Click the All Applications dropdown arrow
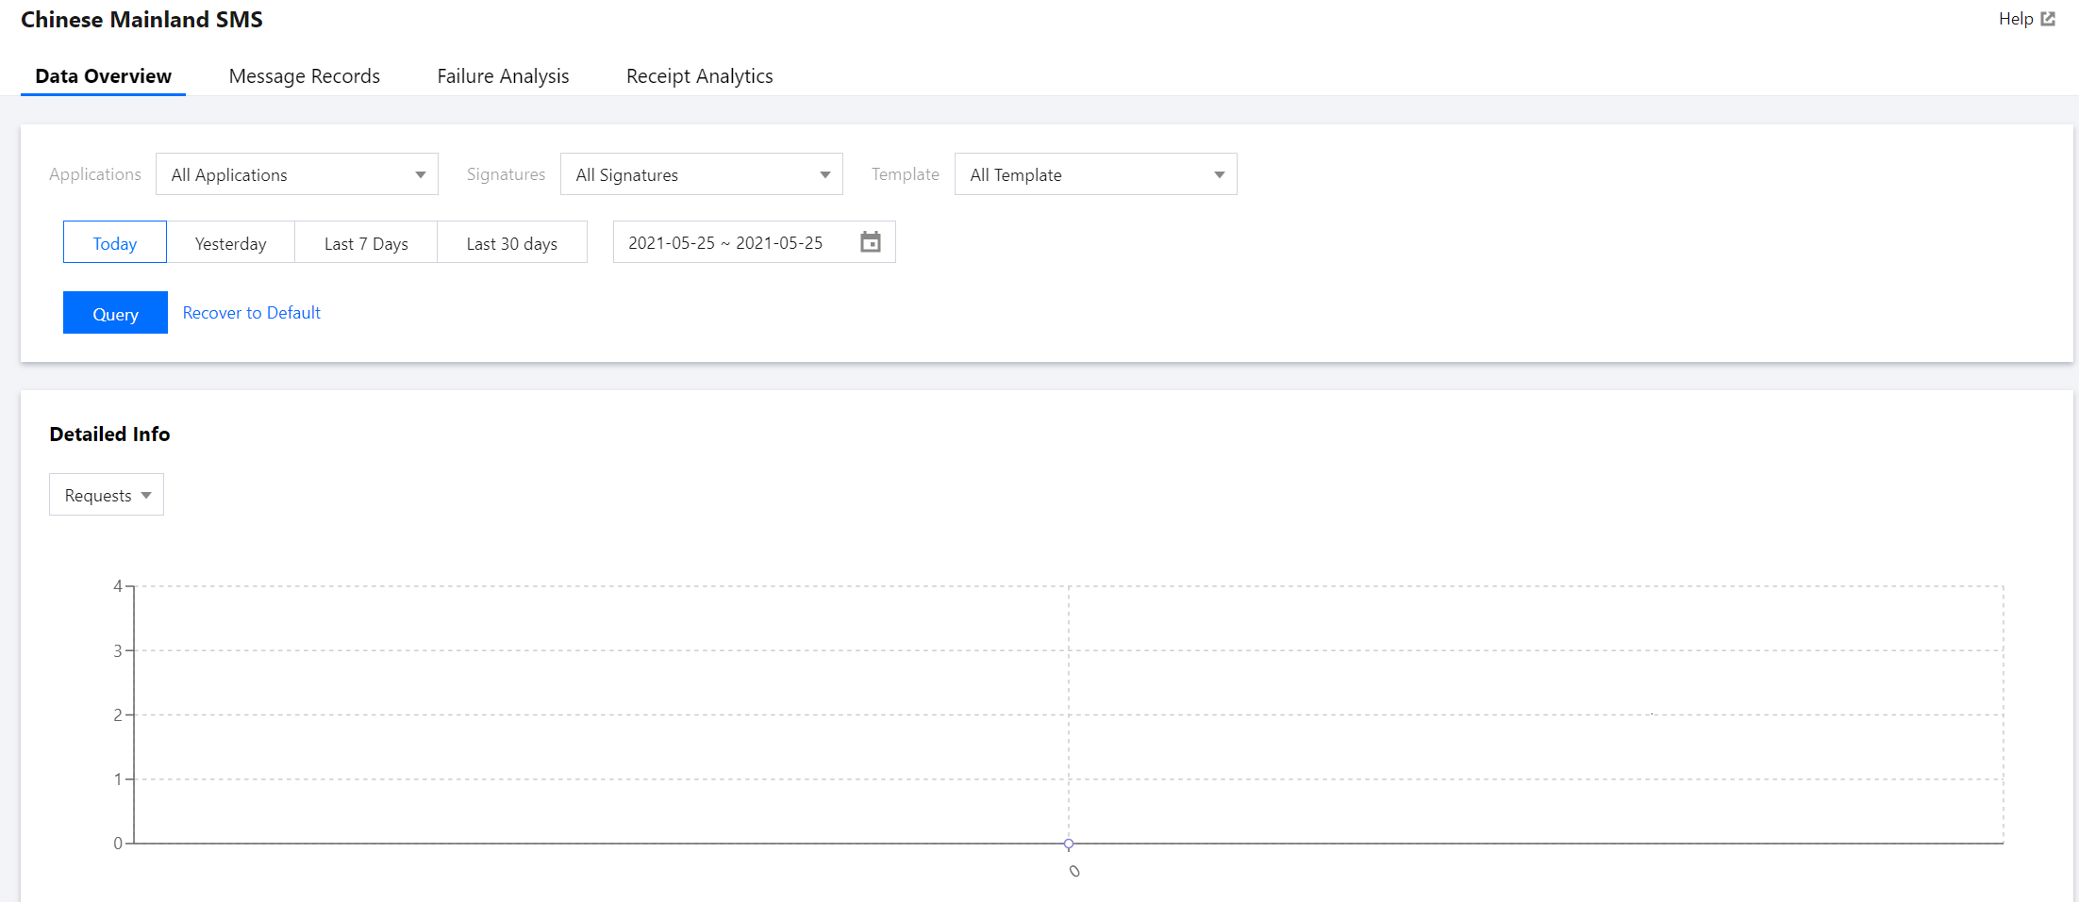2079x902 pixels. click(421, 175)
